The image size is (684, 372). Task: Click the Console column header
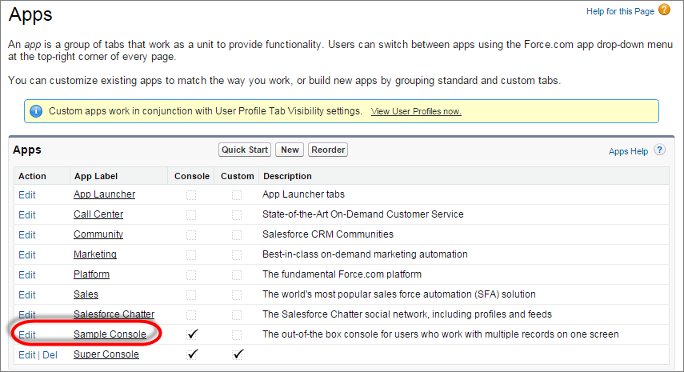tap(192, 176)
